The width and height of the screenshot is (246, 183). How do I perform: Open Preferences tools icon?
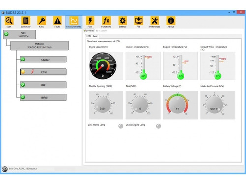point(154,21)
